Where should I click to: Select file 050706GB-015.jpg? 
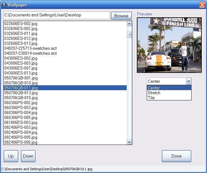tap(65, 98)
